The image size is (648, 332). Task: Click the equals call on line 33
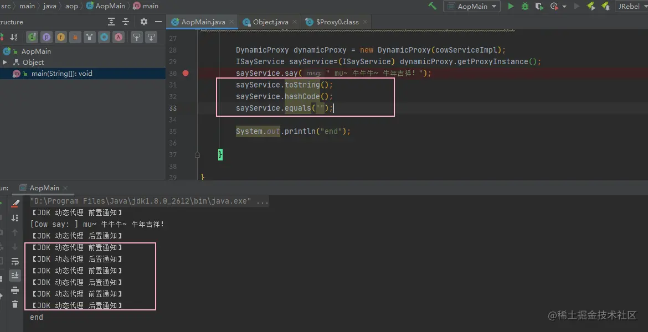[x=297, y=108]
